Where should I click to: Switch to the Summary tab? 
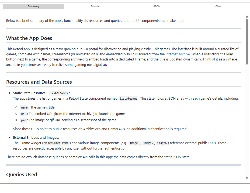[x=33, y=6]
